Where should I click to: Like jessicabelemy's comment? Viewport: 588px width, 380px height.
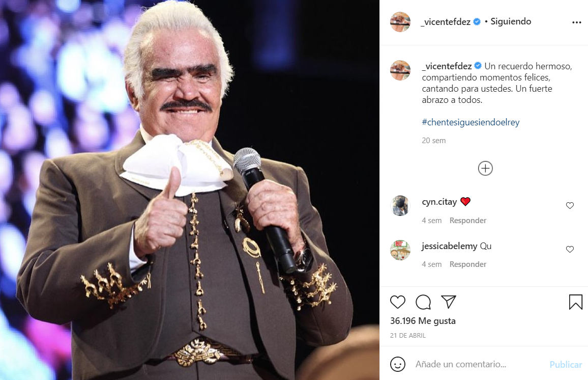point(570,249)
